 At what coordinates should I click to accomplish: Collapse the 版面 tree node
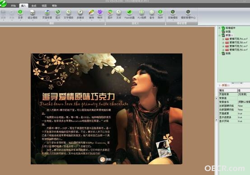point(219,35)
